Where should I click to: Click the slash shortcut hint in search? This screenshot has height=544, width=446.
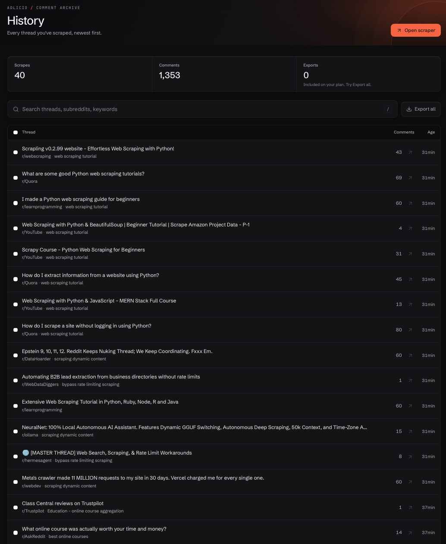tap(388, 109)
